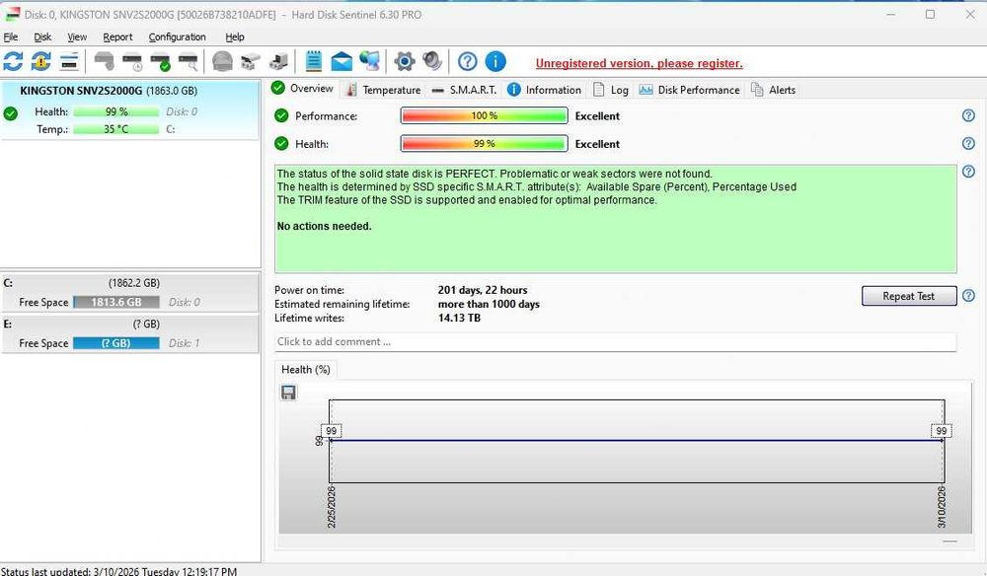Click the Refresh disk information icon
Viewport: 987px width, 576px height.
[x=13, y=61]
